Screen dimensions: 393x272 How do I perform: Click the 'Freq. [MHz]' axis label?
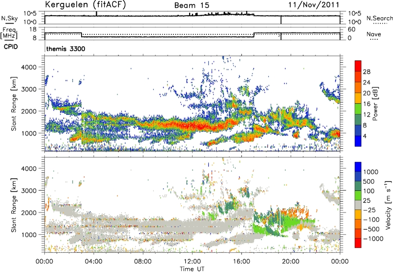pyautogui.click(x=9, y=33)
